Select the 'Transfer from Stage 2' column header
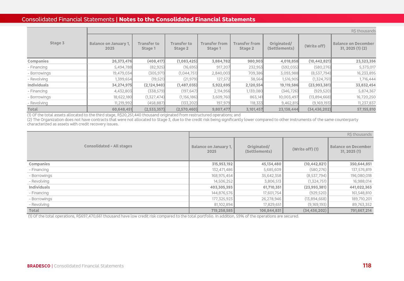 (246, 46)
